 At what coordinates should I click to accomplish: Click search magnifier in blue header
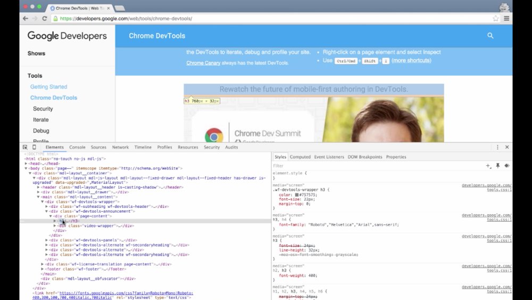(491, 35)
